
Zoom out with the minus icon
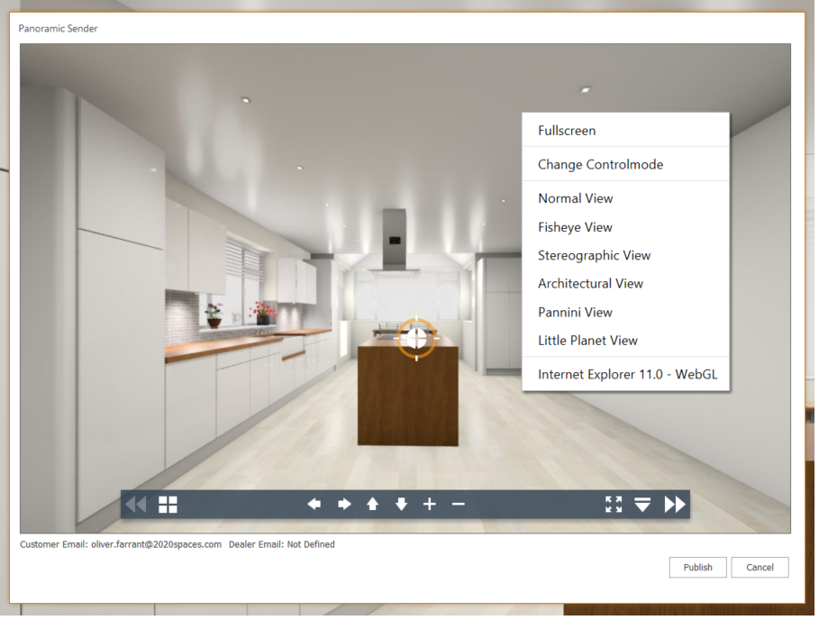pos(459,505)
